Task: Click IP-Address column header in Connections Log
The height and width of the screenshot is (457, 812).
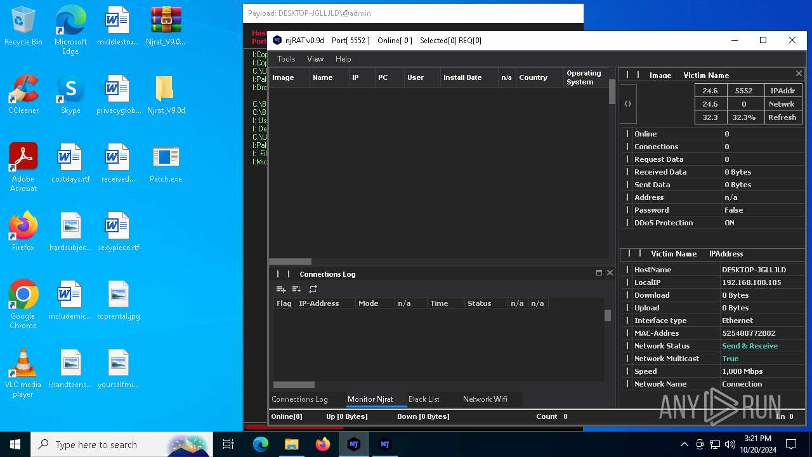Action: 325,303
